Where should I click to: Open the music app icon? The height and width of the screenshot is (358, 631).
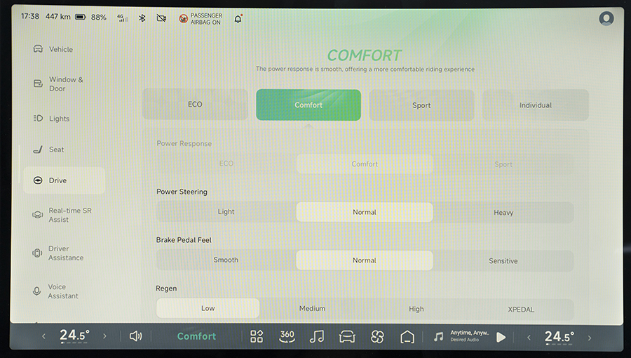click(x=317, y=336)
